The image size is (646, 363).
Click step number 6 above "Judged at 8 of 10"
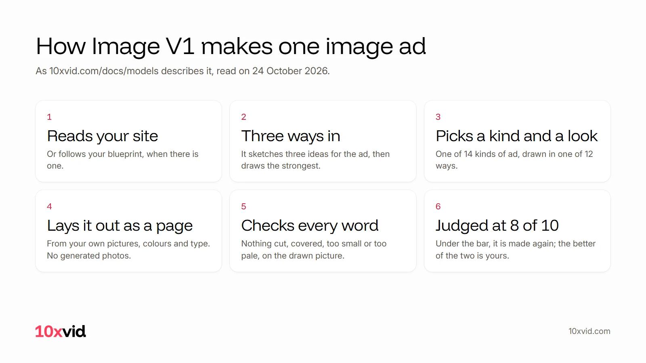(438, 207)
